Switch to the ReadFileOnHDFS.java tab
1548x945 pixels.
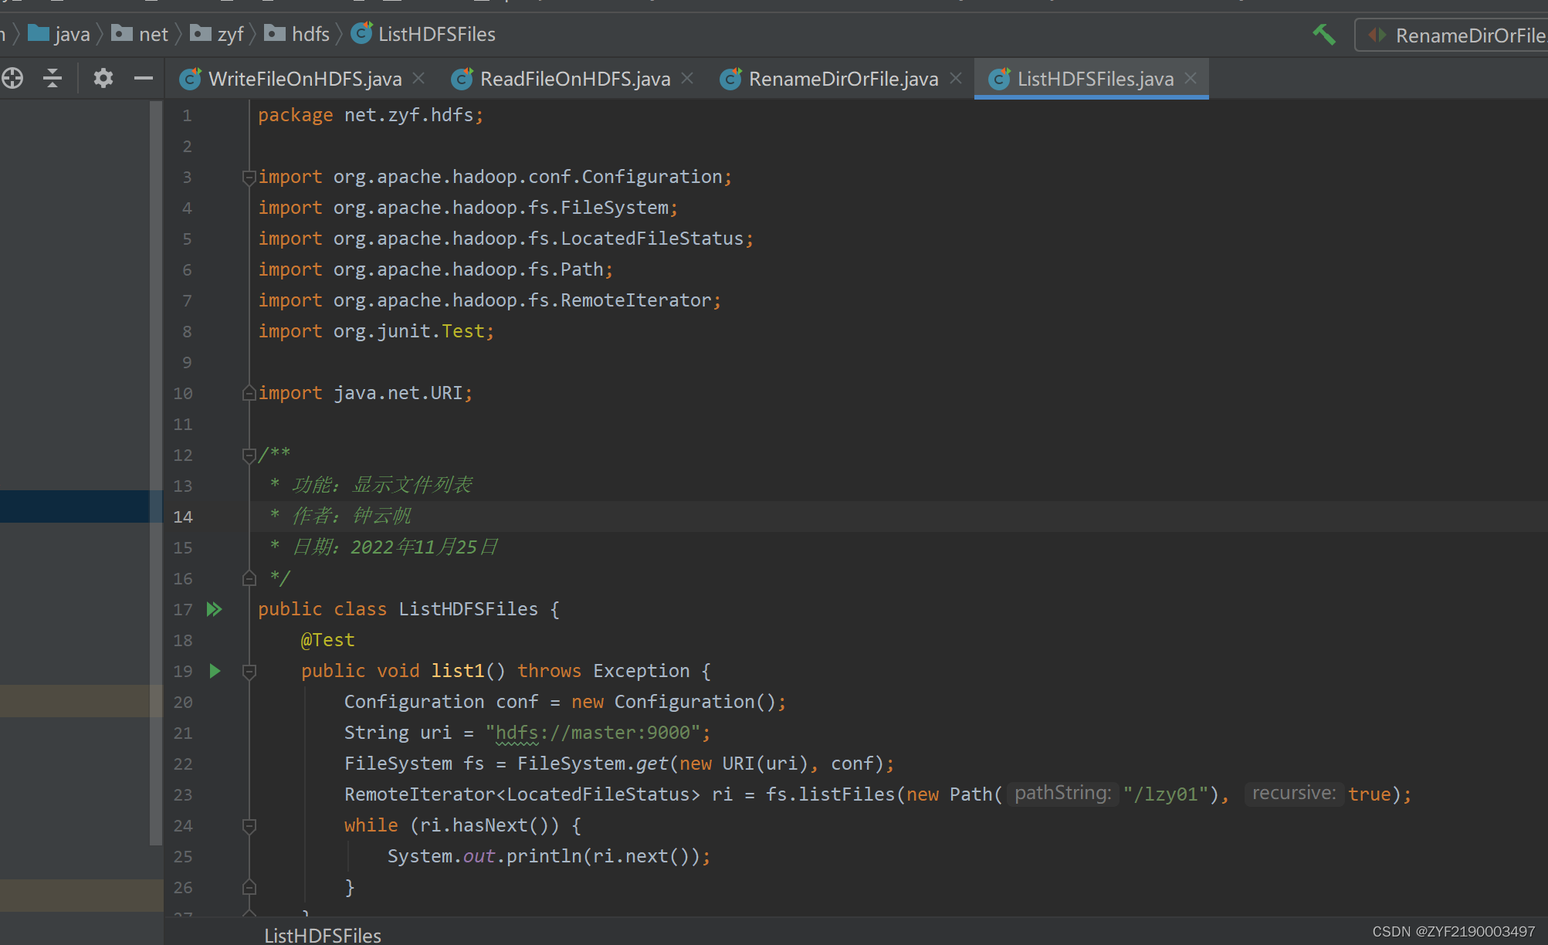pos(574,79)
